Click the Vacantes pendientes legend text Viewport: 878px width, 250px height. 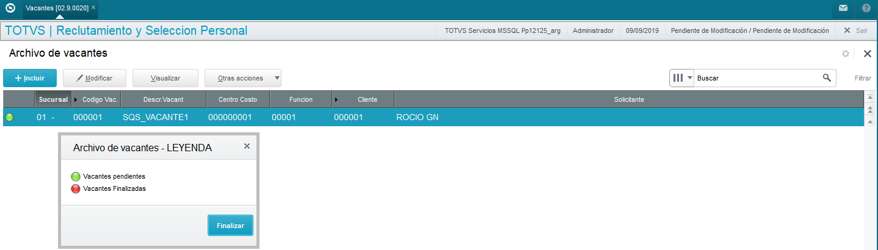coord(114,176)
